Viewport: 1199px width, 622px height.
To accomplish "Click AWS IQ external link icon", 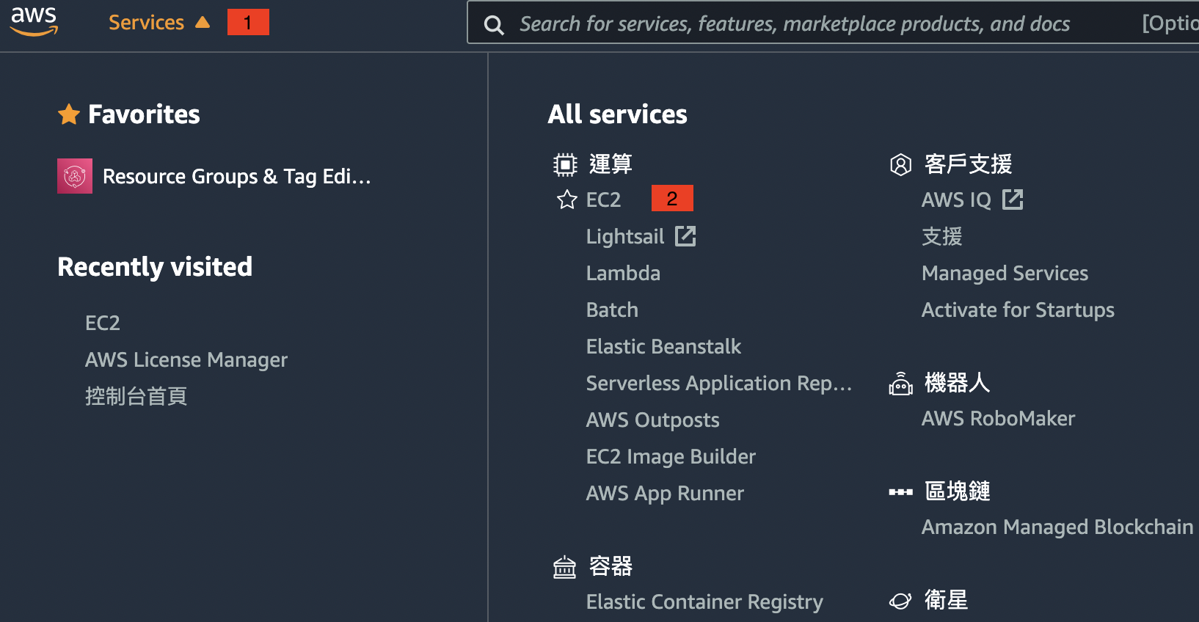I will 1013,200.
